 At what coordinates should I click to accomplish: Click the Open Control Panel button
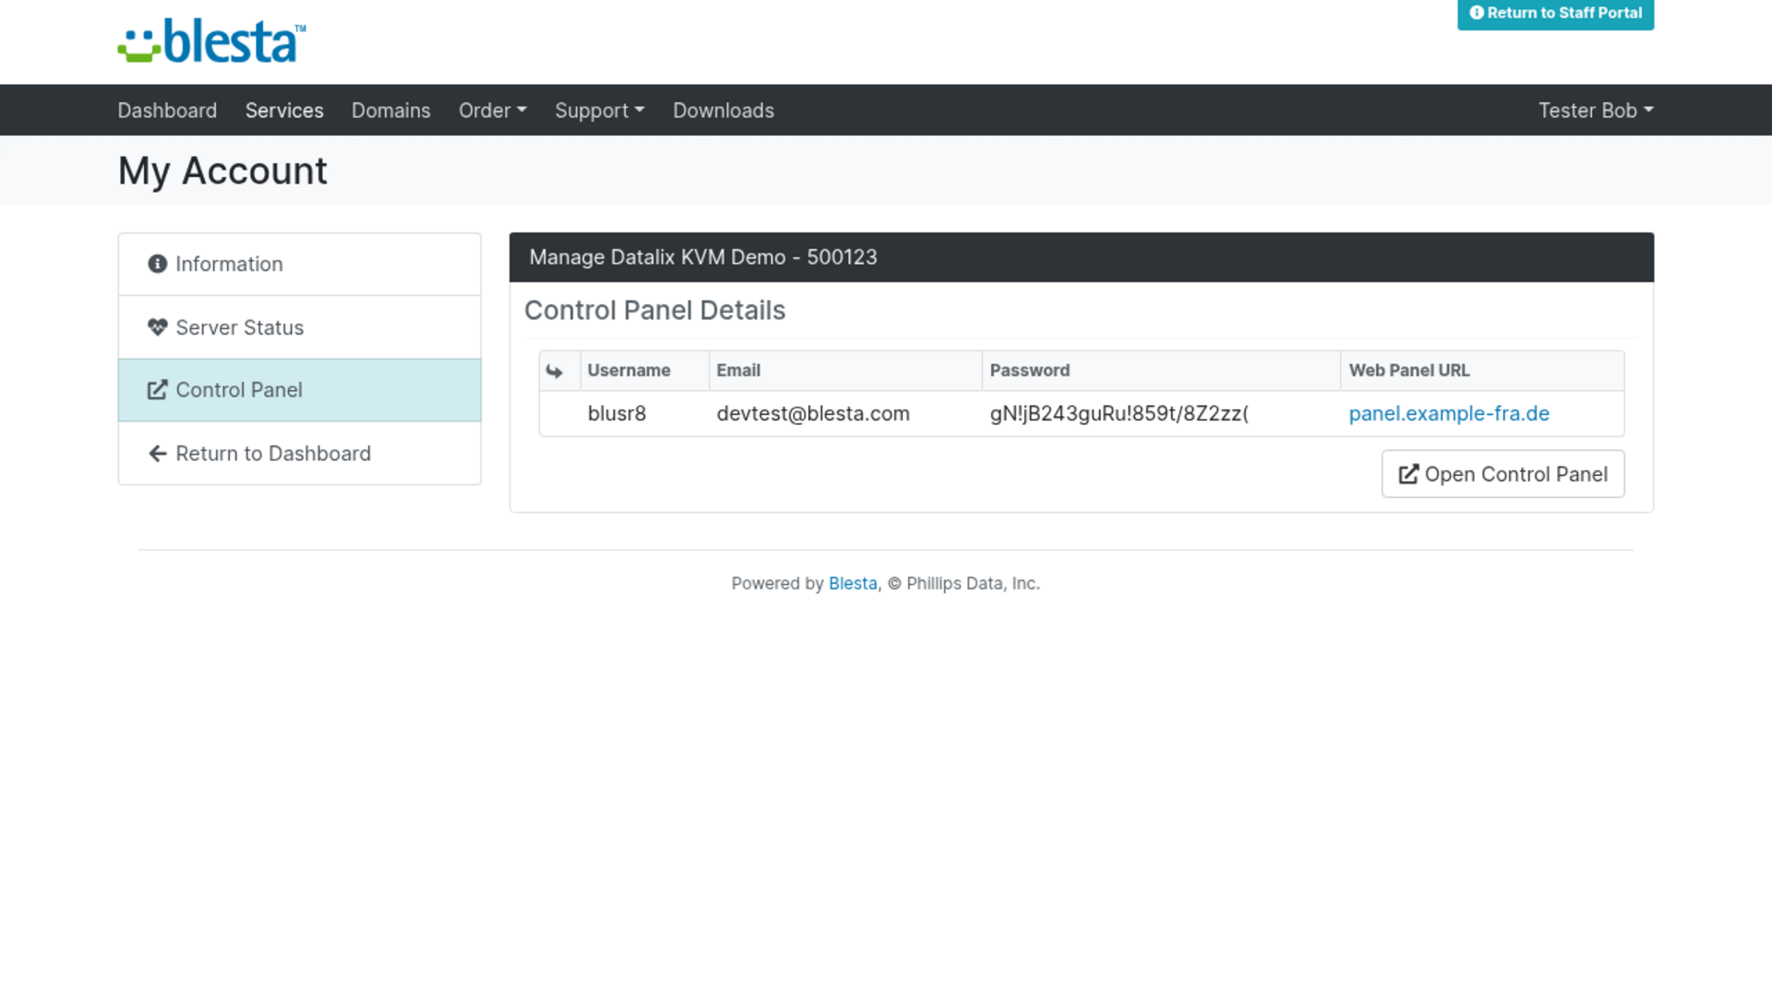[1503, 474]
